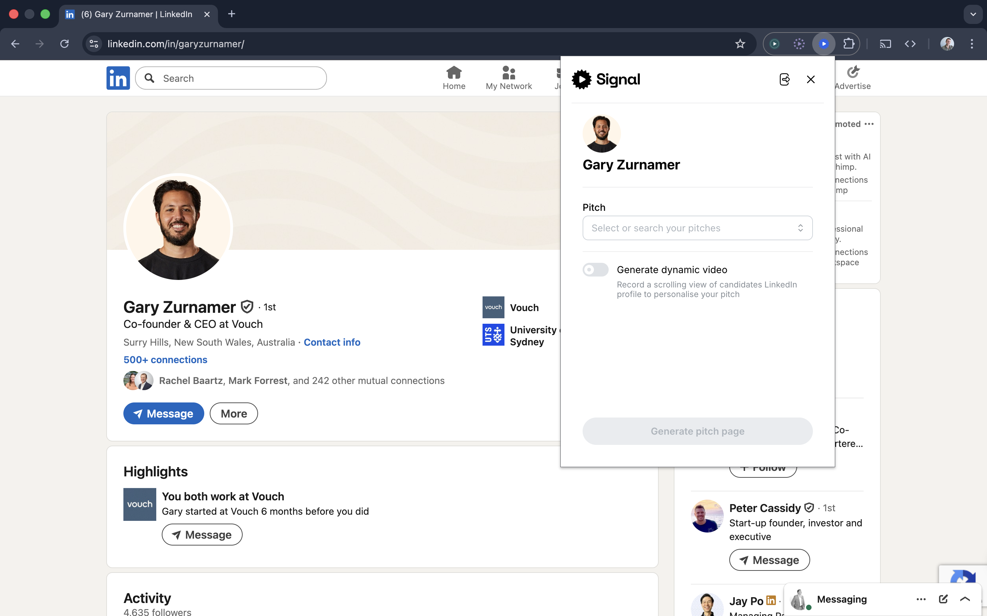
Task: Open the Gary Zurnamer LinkedIn browser tab
Action: [137, 14]
